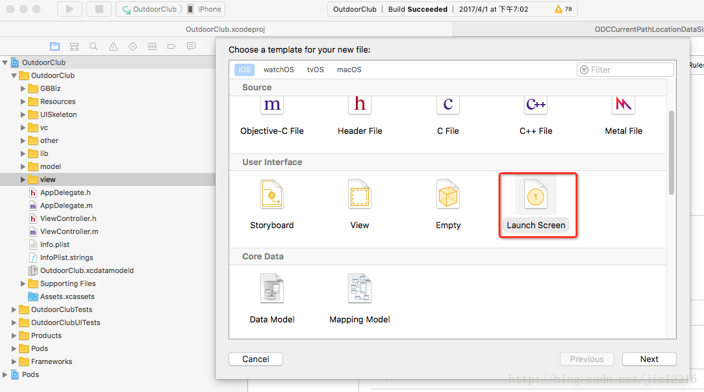Open the Symbol navigator icon
704x392 pixels.
point(75,46)
